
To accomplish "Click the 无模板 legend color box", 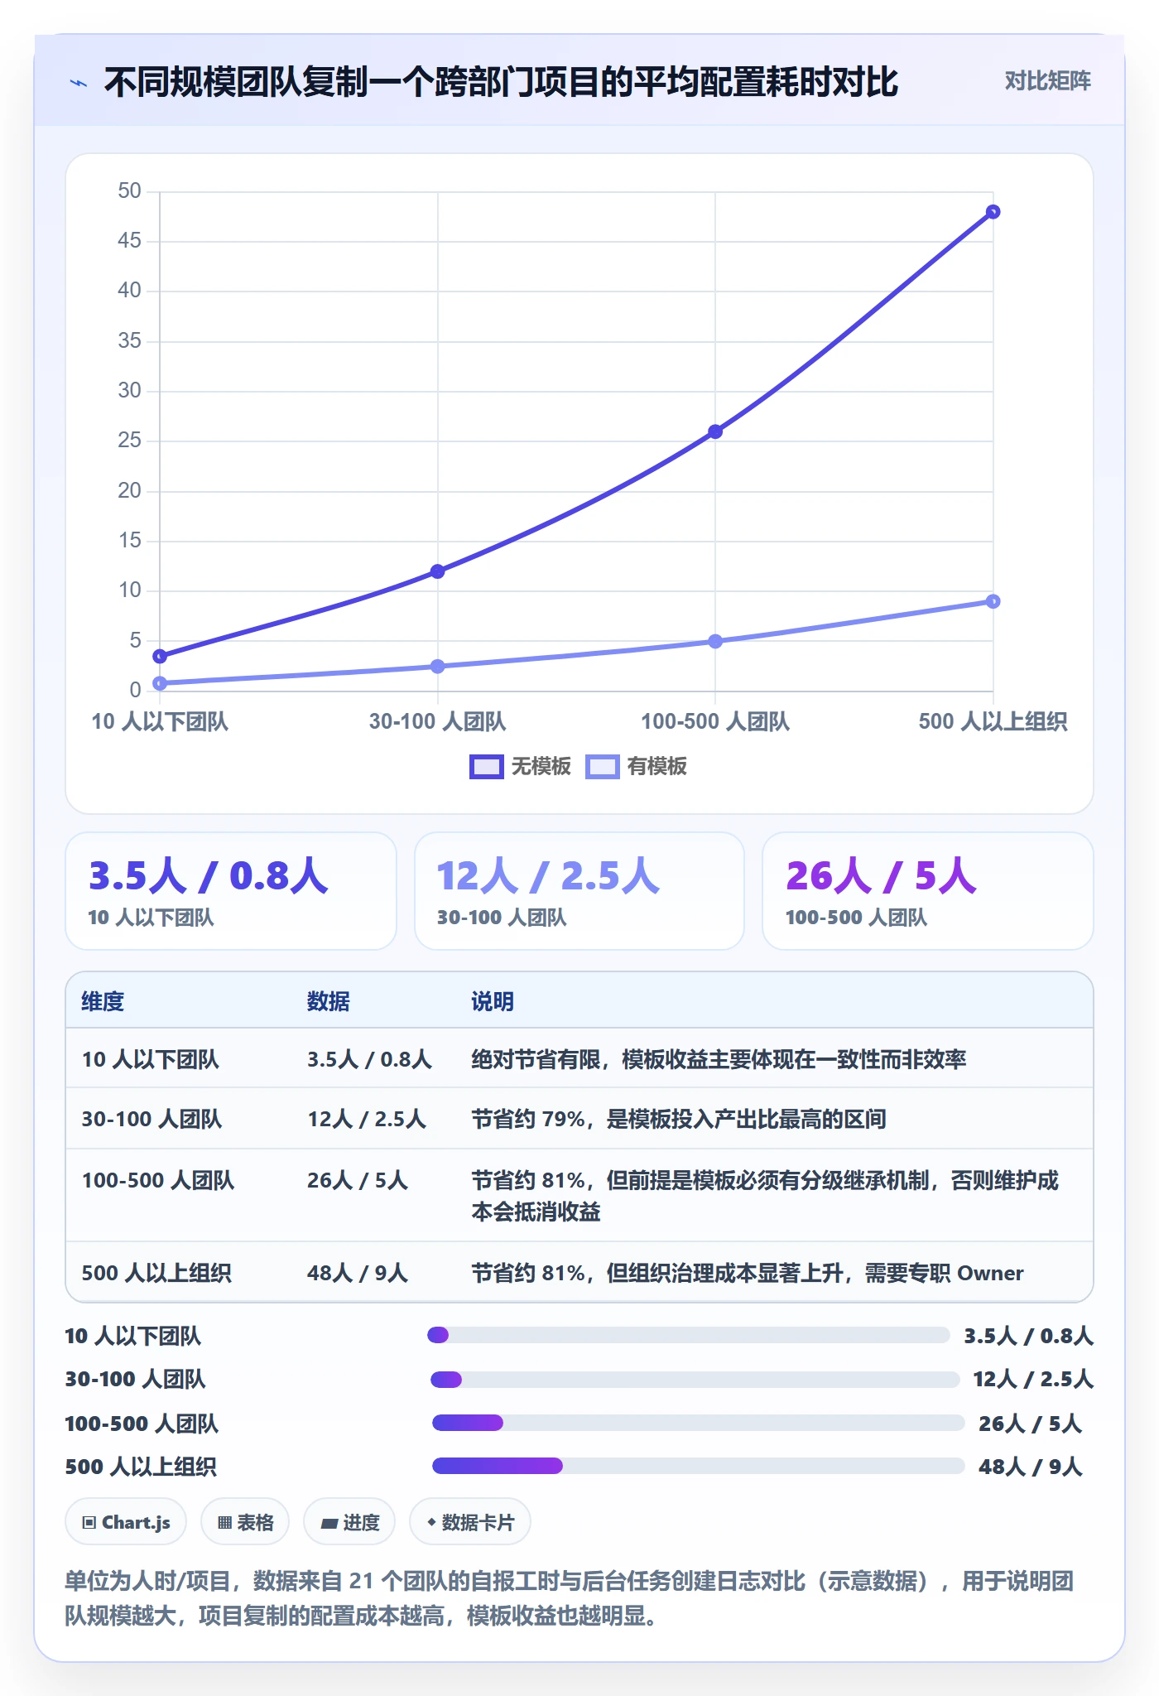I will 487,767.
